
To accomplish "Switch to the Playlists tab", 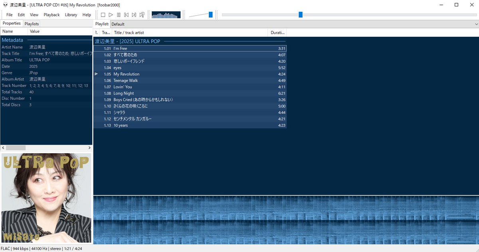I will [x=32, y=24].
